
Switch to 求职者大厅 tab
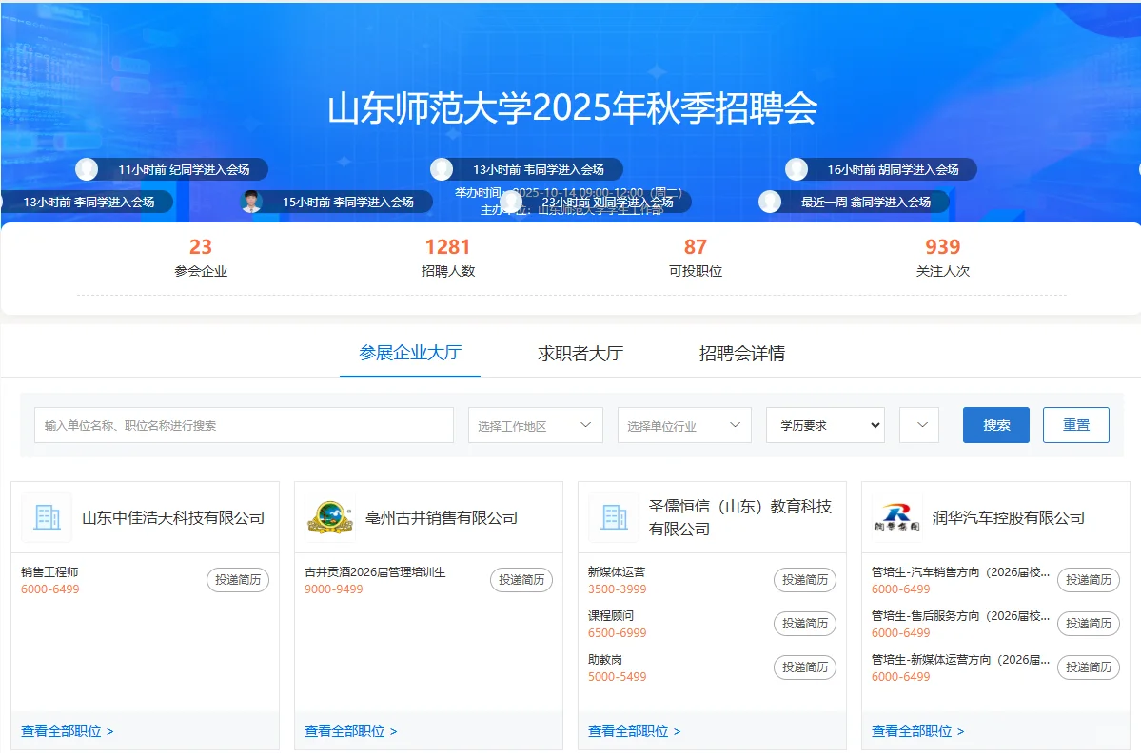580,354
